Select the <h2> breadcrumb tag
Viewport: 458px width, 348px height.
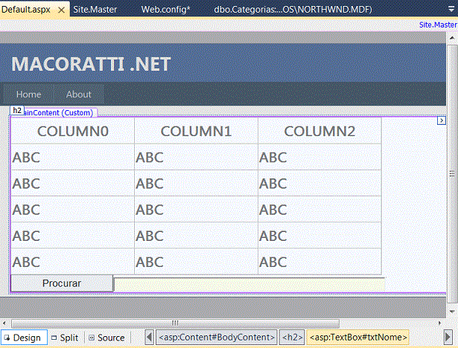[292, 338]
